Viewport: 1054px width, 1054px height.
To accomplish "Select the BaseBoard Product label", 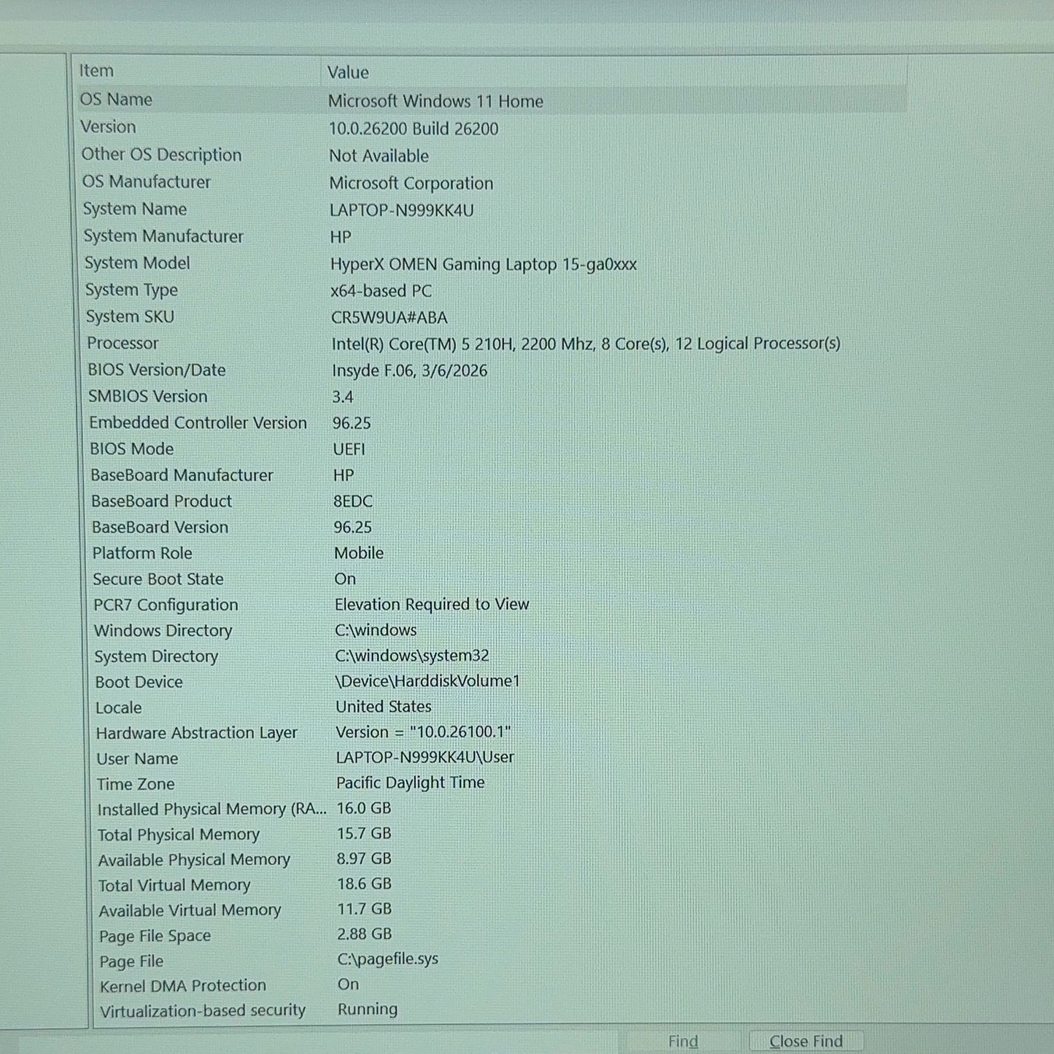I will (x=162, y=501).
